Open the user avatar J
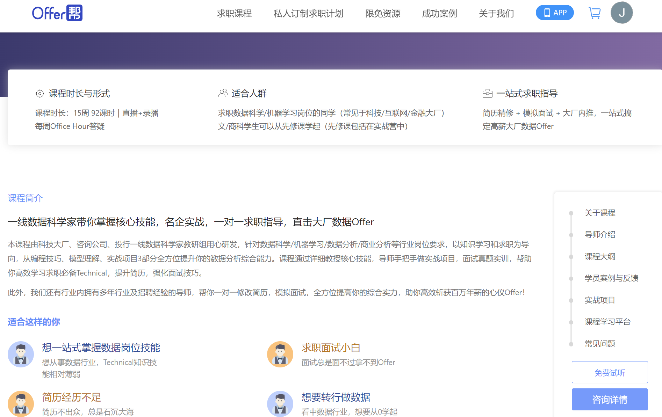 (x=621, y=13)
